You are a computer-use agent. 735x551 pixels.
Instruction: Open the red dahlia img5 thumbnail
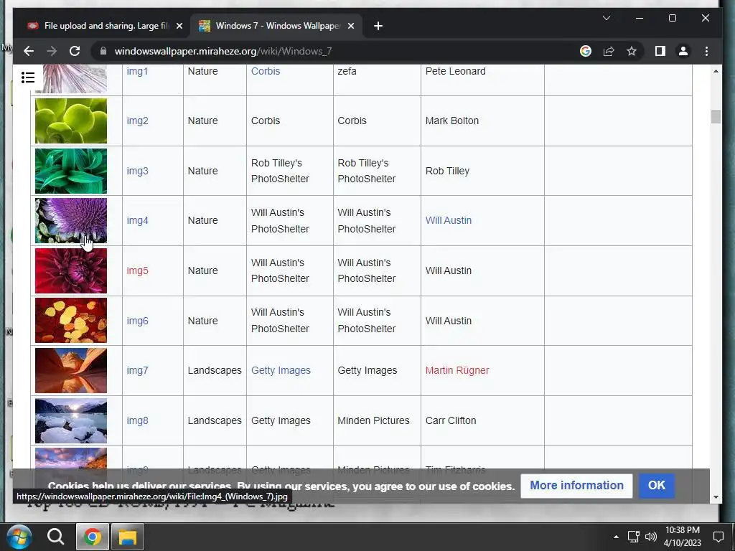[x=71, y=270]
